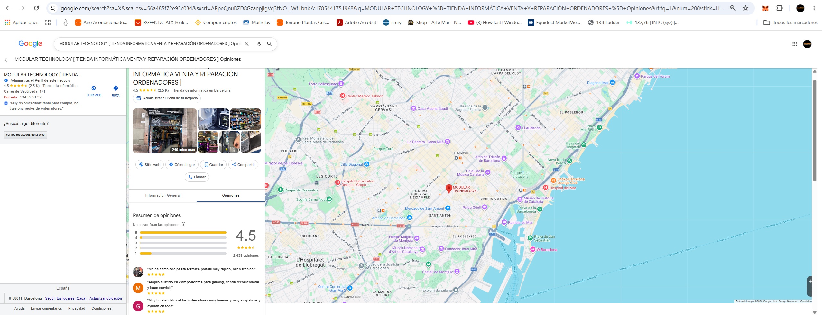Call the business with Llamar button
Viewport: 822px width, 315px height.
(197, 177)
